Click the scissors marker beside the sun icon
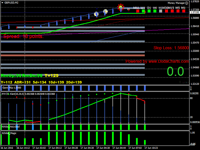Screen dimensions: 200x150 129,9
